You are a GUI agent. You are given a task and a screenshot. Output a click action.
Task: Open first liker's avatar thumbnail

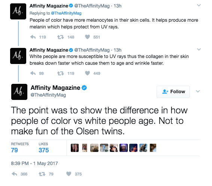75,148
